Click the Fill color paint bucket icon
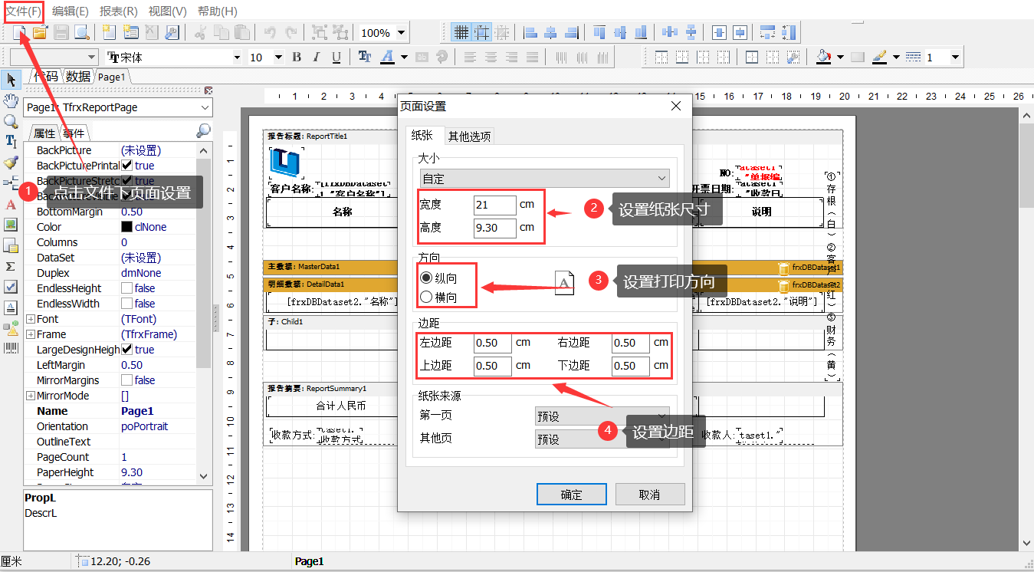Image resolution: width=1034 pixels, height=572 pixels. pyautogui.click(x=824, y=57)
